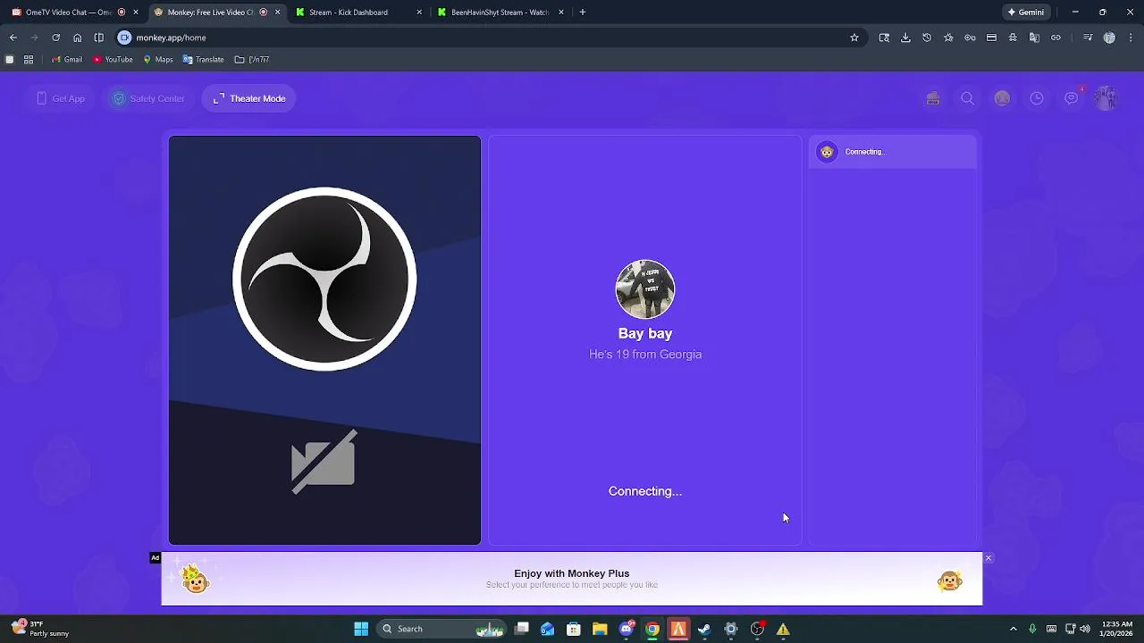Image resolution: width=1144 pixels, height=643 pixels.
Task: Switch to the BeenHavinShyt Stream tab
Action: click(500, 13)
